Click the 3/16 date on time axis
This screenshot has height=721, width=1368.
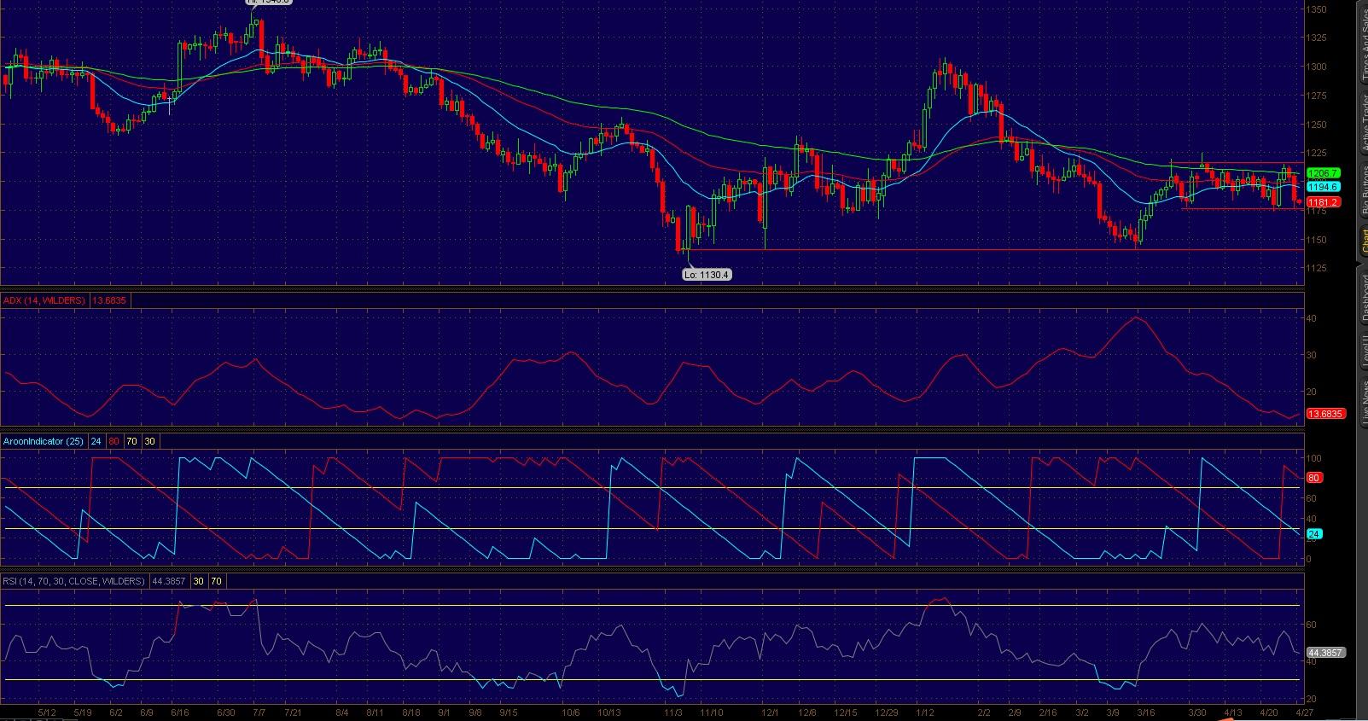1146,712
